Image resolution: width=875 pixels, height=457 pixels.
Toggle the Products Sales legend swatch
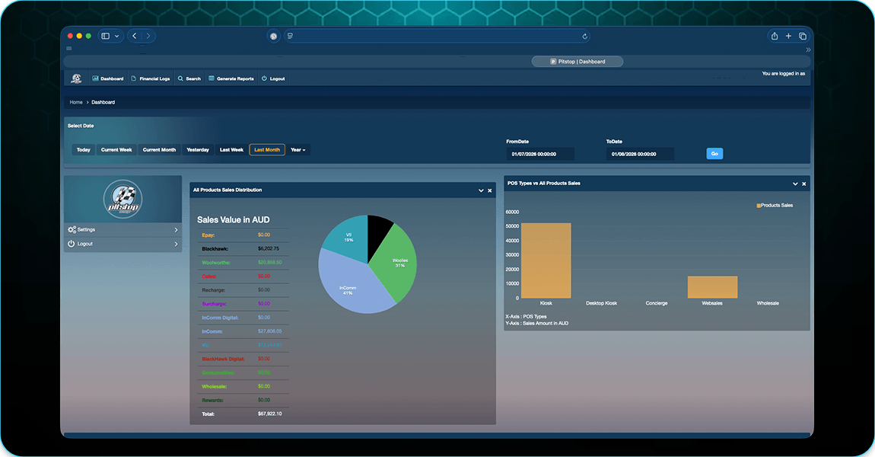759,206
